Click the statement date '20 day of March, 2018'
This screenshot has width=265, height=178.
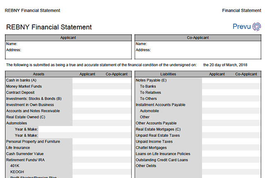point(225,65)
